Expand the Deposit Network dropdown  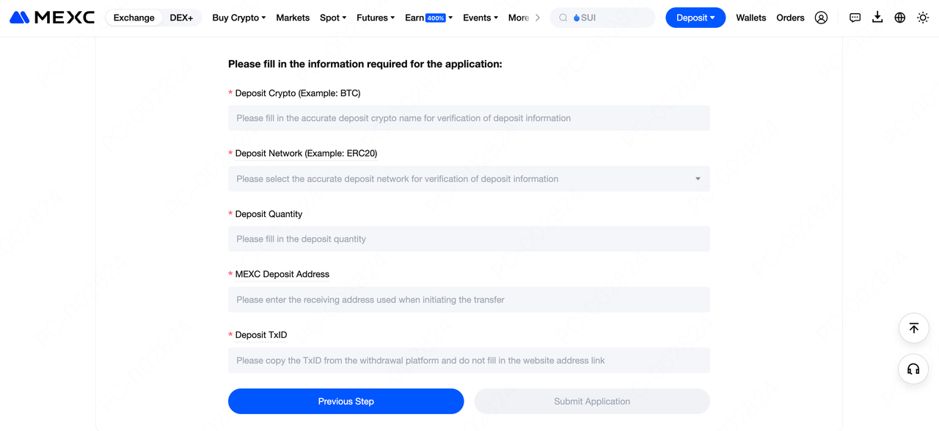(469, 179)
